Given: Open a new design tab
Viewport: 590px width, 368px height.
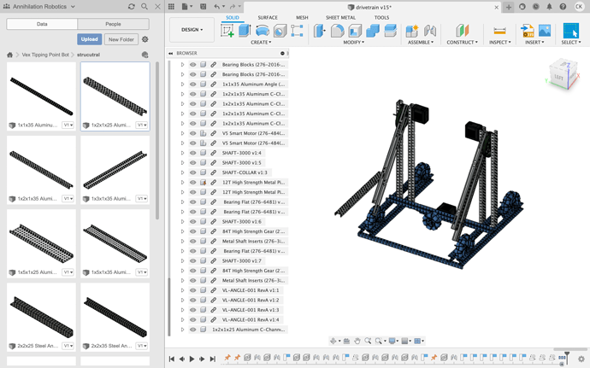Looking at the screenshot, I should pyautogui.click(x=509, y=7).
